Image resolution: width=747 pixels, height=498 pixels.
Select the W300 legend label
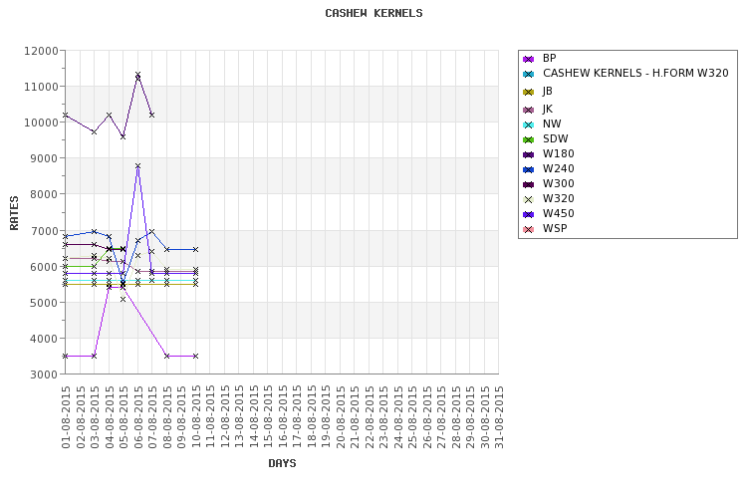click(558, 183)
